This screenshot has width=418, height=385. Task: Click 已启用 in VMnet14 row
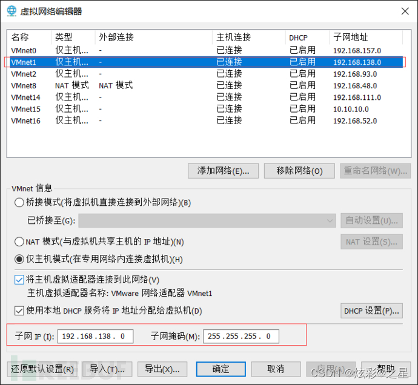tap(302, 97)
